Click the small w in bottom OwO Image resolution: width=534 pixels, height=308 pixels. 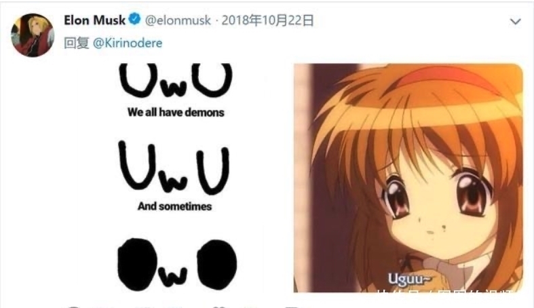pyautogui.click(x=172, y=276)
